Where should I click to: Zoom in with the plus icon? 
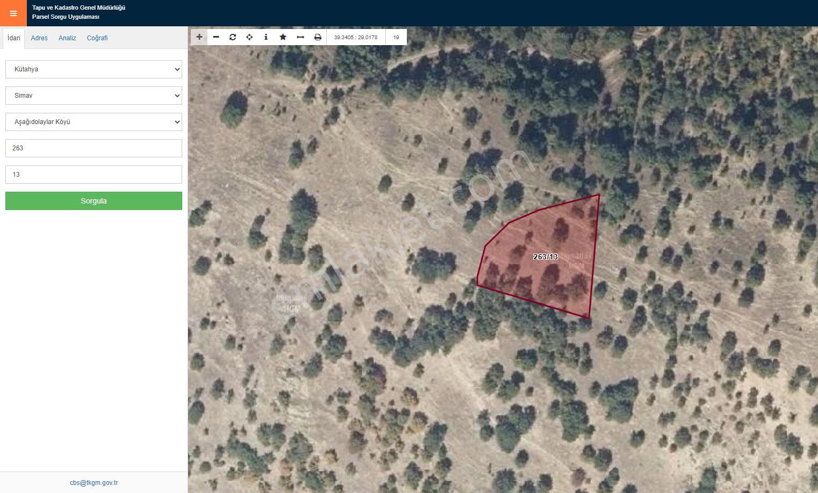199,37
